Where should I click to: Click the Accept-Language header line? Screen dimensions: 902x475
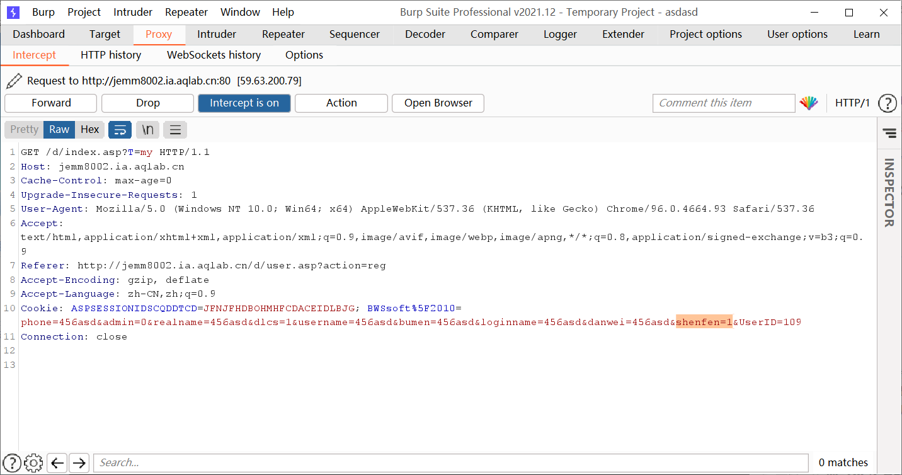tap(118, 294)
